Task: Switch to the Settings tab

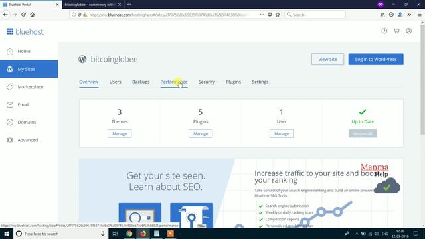Action: [260, 82]
